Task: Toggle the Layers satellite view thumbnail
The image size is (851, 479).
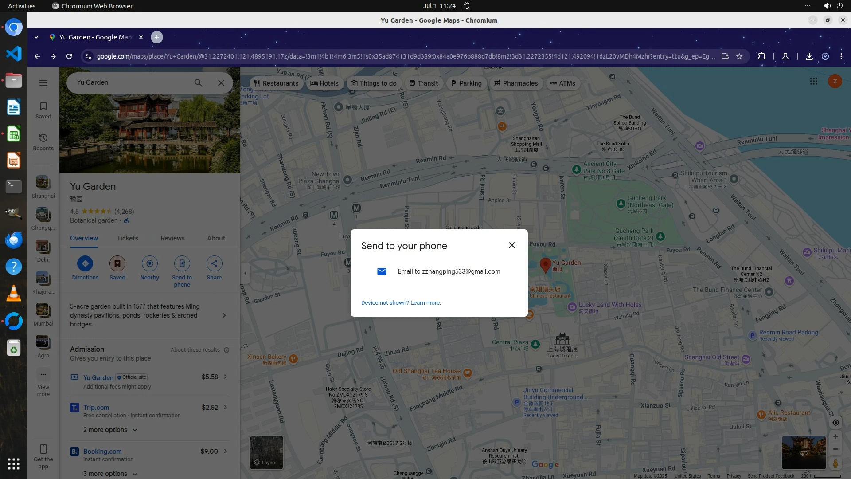Action: tap(266, 452)
